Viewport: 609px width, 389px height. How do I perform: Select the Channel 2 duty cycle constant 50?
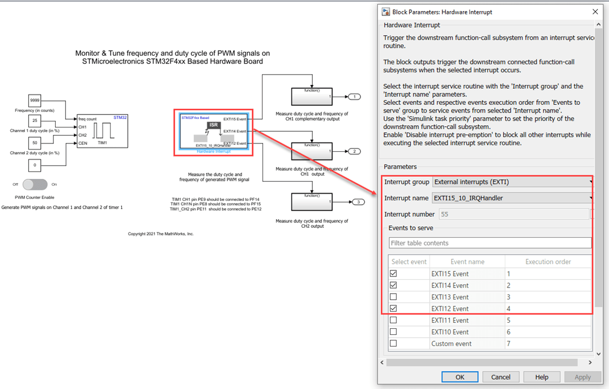coord(35,143)
